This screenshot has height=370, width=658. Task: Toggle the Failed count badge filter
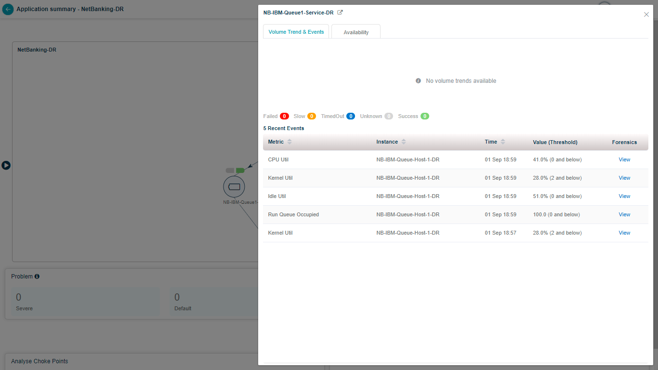(x=284, y=116)
